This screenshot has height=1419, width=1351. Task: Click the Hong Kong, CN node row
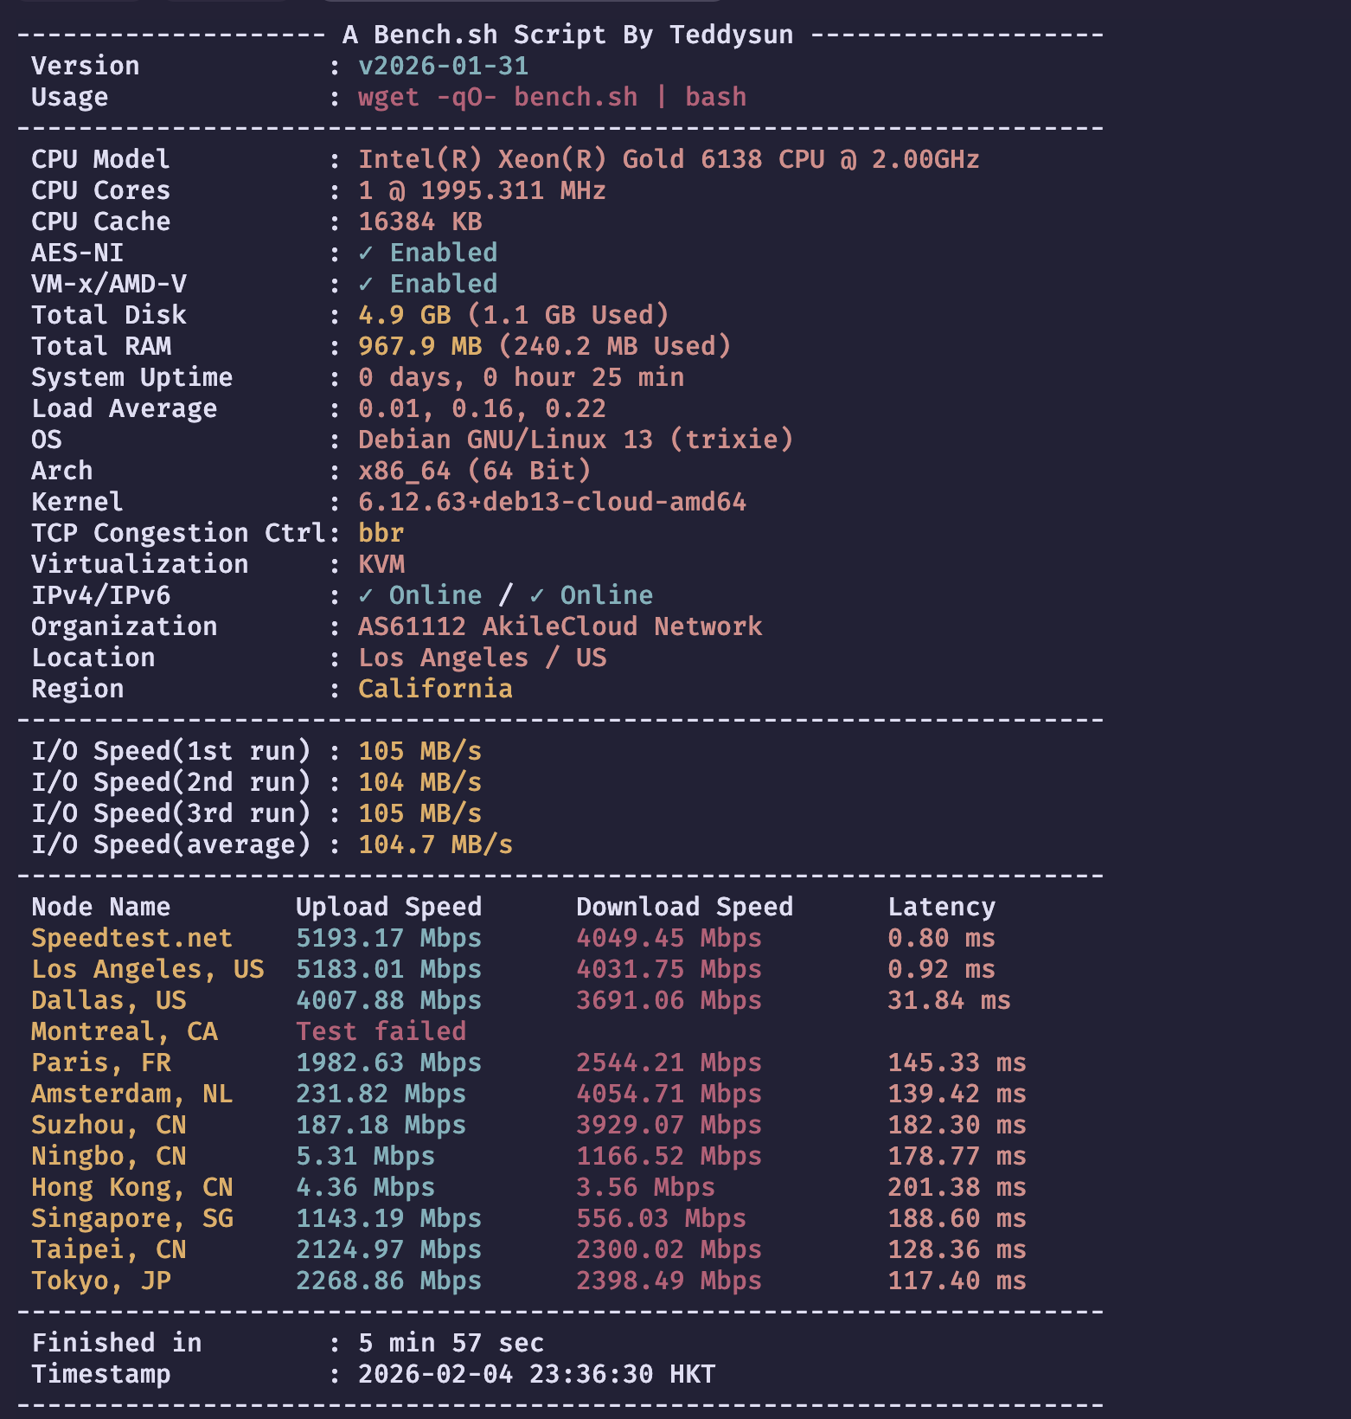[x=528, y=1187]
